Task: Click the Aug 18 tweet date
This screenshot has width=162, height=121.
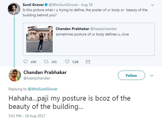Action: tap(87, 5)
